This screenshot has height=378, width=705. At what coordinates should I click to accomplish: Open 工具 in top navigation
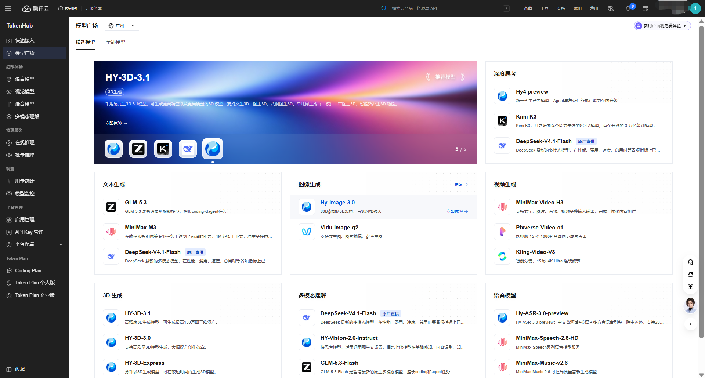click(545, 8)
